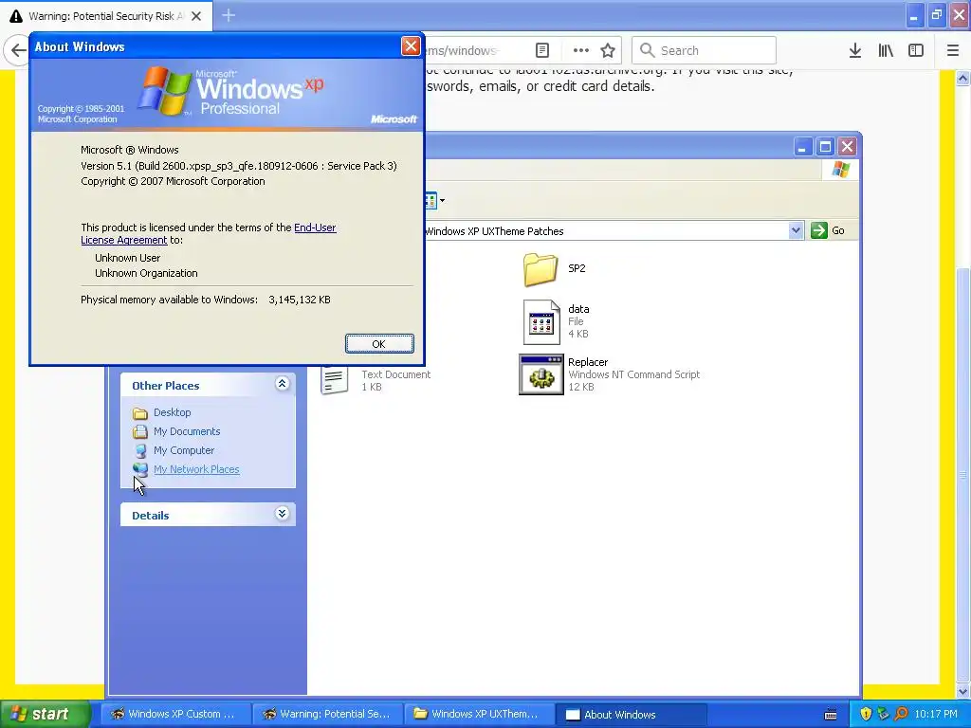Image resolution: width=971 pixels, height=728 pixels.
Task: Click the 10:17 PM taskbar clock
Action: (936, 714)
